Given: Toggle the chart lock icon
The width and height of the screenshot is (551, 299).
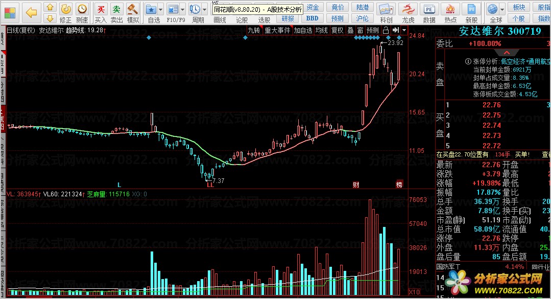Looking at the screenshot, I should (386, 30).
